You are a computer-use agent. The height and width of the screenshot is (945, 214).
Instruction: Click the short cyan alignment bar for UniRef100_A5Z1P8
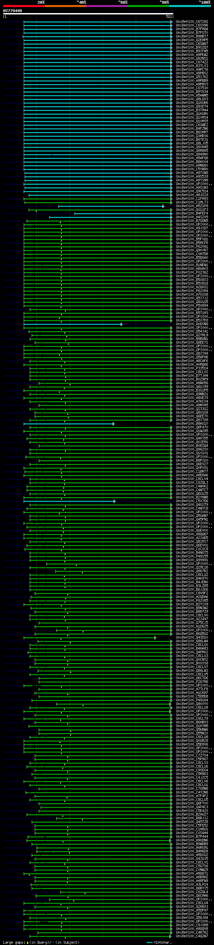click(x=111, y=206)
